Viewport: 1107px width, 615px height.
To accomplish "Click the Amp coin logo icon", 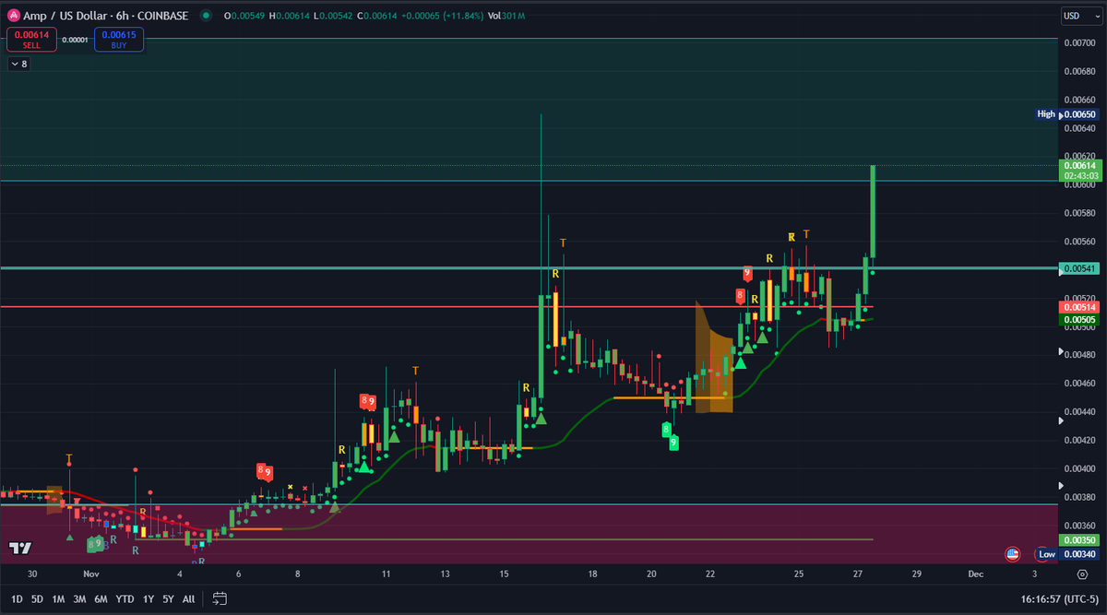I will (x=14, y=16).
